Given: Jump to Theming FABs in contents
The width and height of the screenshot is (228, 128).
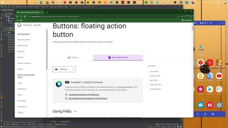Looking at the screenshot, I should tap(155, 89).
